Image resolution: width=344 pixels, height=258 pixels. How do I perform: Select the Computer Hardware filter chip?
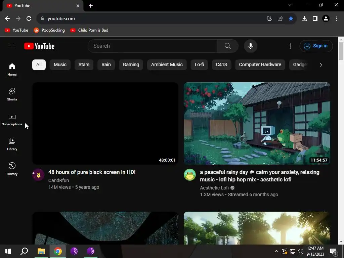260,65
